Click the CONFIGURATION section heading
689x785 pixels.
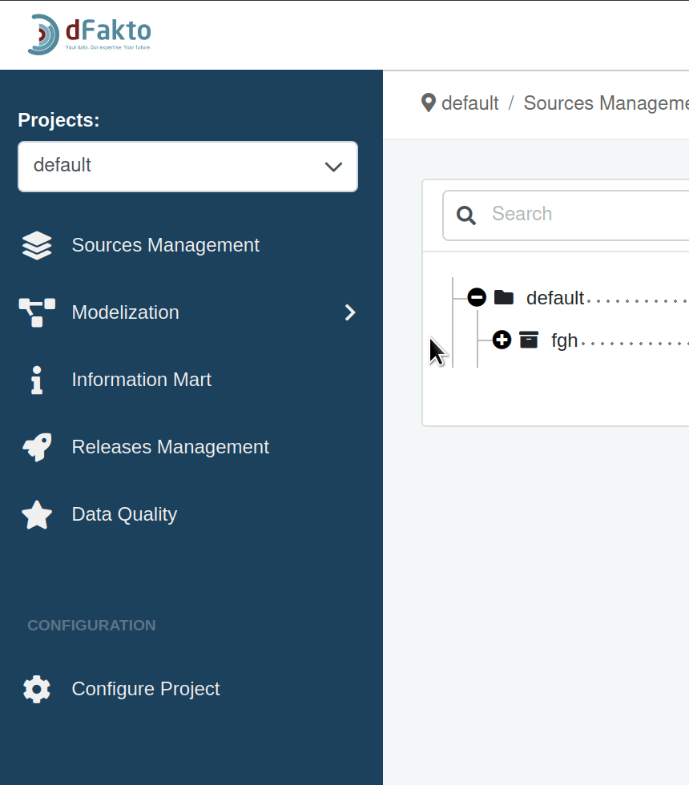[91, 626]
